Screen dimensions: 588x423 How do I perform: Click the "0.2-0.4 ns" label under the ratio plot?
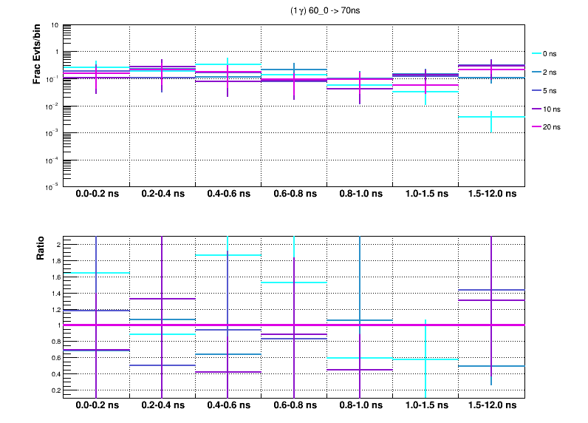(162, 407)
